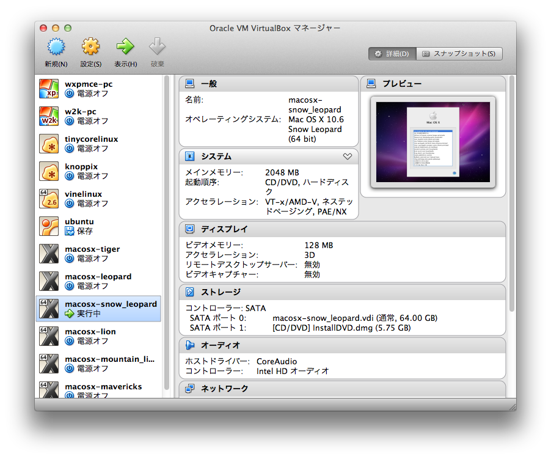
Task: Collapse the System (システム) section chevron
Action: tap(348, 156)
